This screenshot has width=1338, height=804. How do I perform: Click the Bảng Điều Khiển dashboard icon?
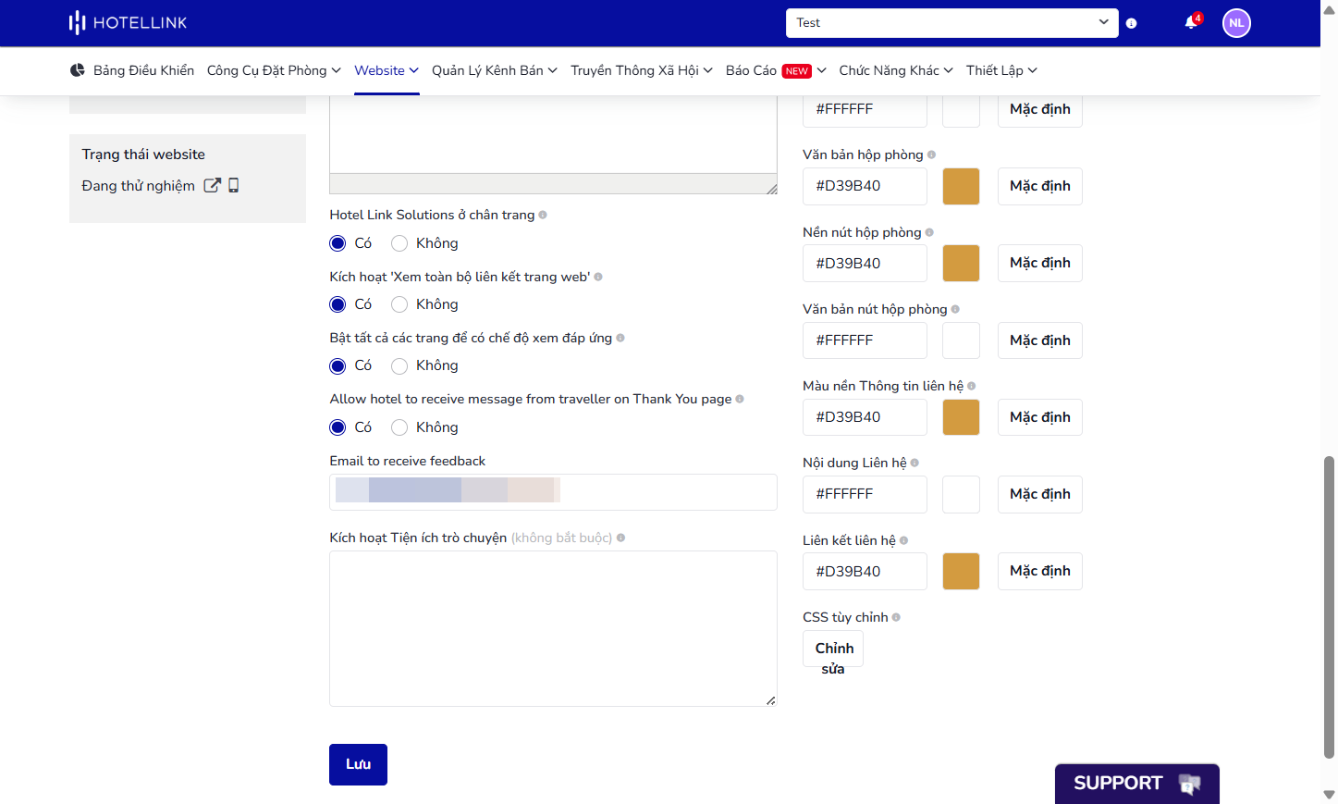click(x=78, y=70)
